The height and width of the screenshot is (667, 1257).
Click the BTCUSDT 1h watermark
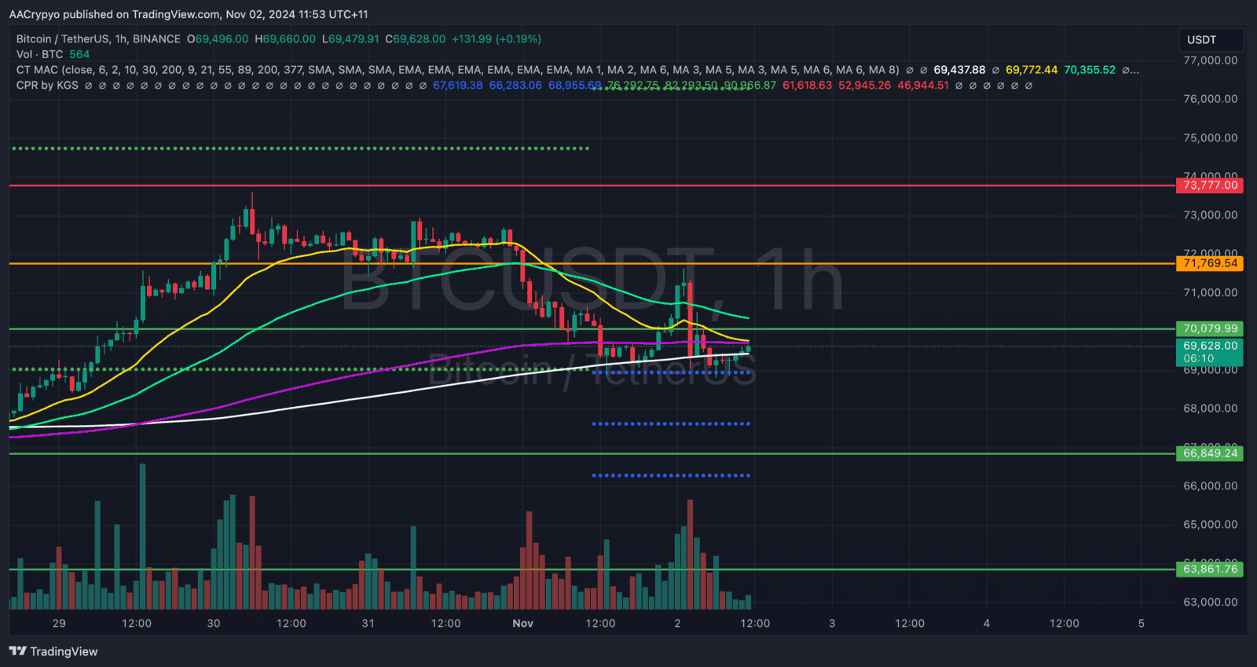click(592, 280)
